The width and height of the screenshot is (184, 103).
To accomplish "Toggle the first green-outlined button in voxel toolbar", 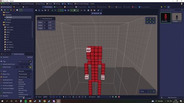I will click(59, 10).
